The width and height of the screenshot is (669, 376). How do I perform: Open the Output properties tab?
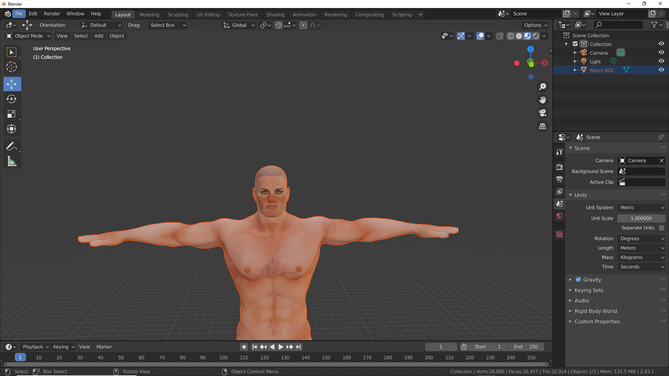point(560,179)
